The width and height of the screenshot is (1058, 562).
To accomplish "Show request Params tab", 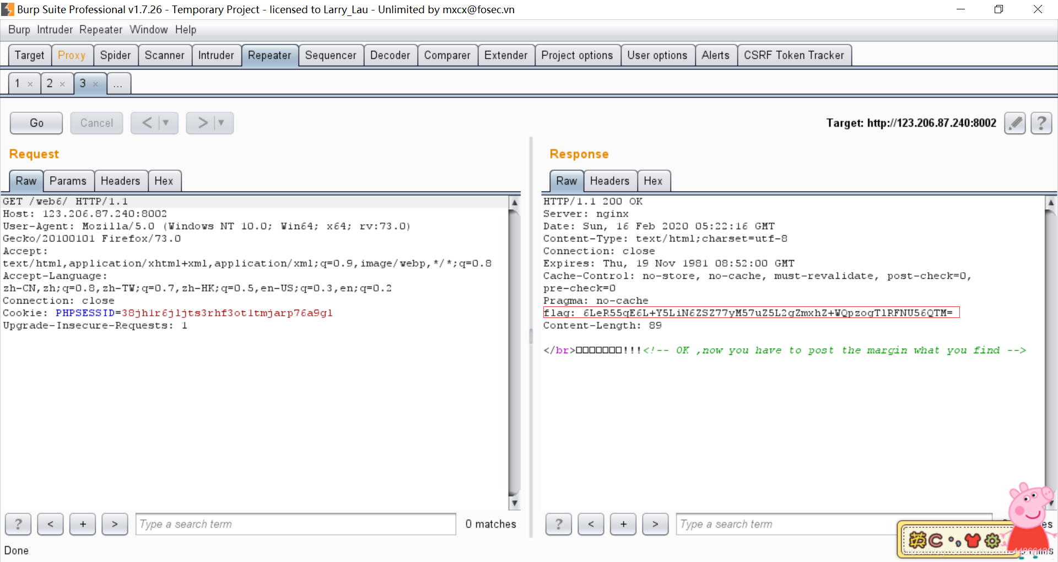I will coord(68,181).
